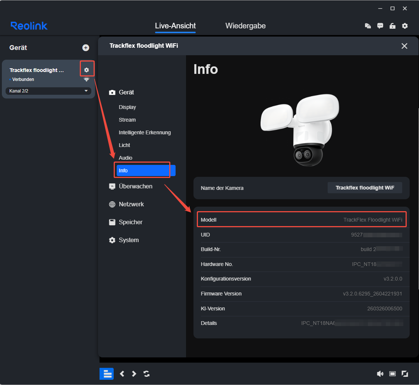The image size is (419, 385).
Task: Click the Verbunden connection status text
Action: [23, 79]
